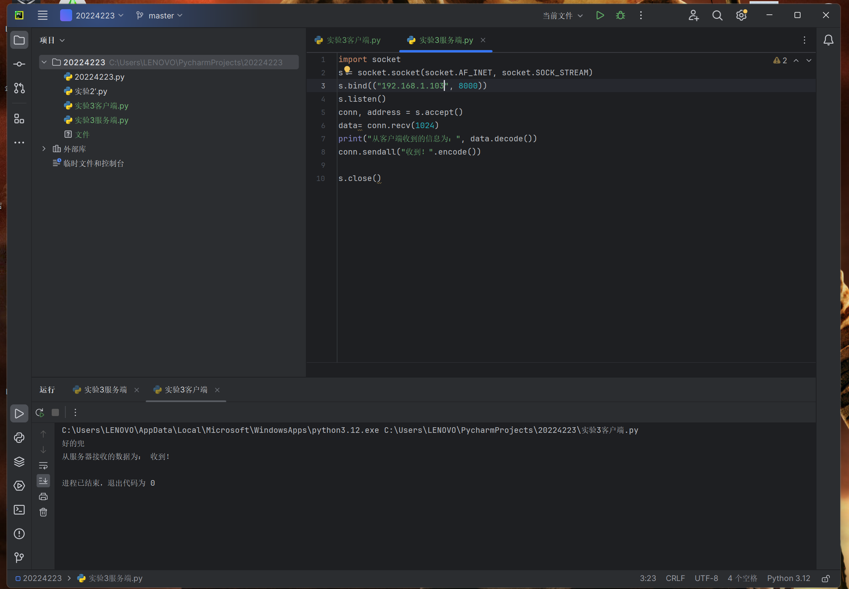Toggle scroll to end in console
Image resolution: width=849 pixels, height=589 pixels.
coord(43,480)
